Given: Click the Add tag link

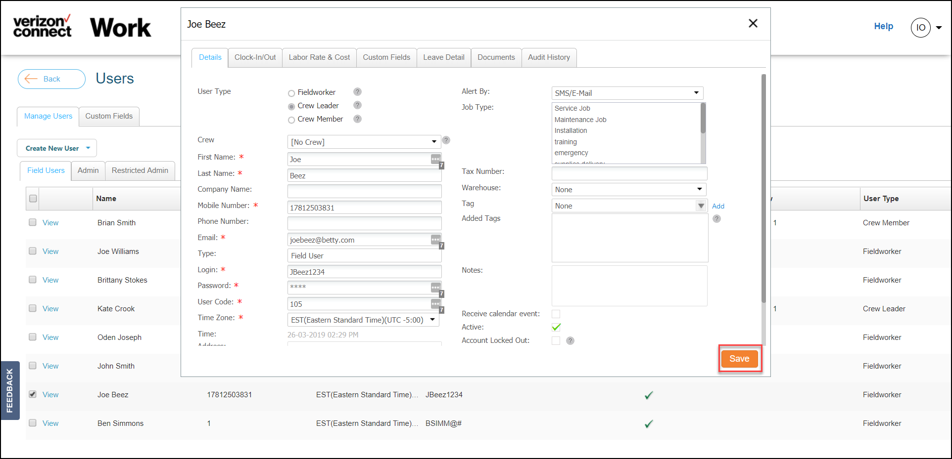Looking at the screenshot, I should 718,206.
